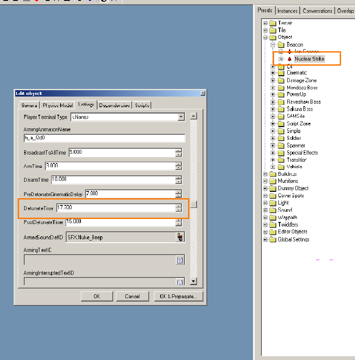
Task: Open the Scripts tab
Action: [142, 105]
